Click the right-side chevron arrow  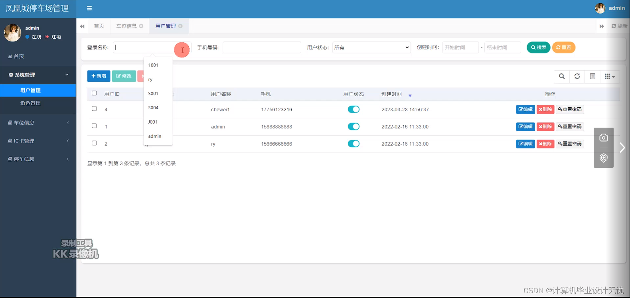[622, 148]
